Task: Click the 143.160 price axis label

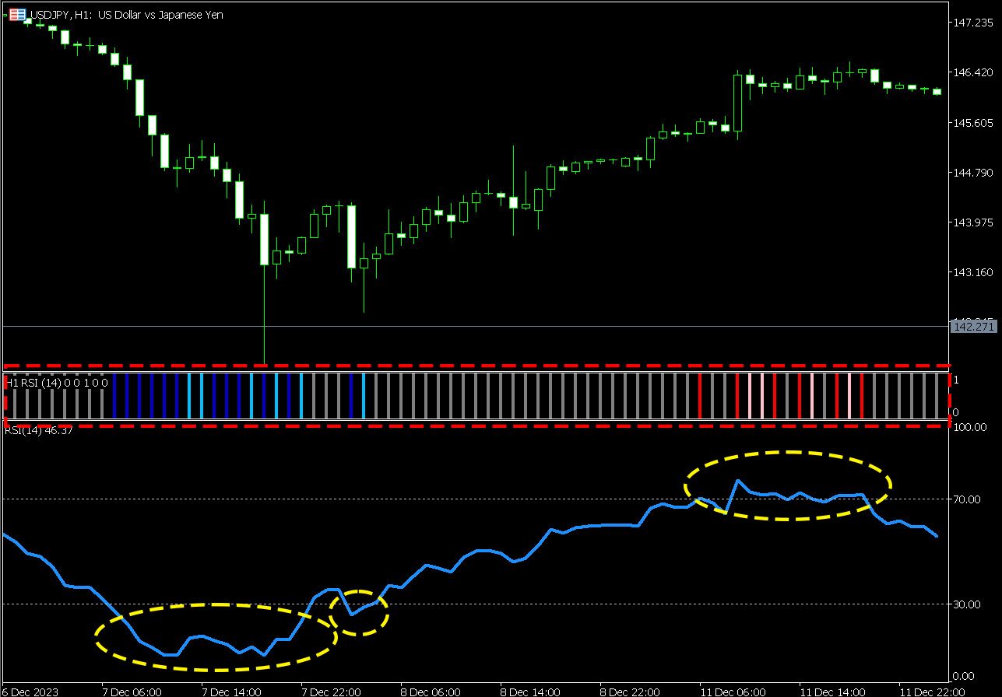Action: pos(973,272)
